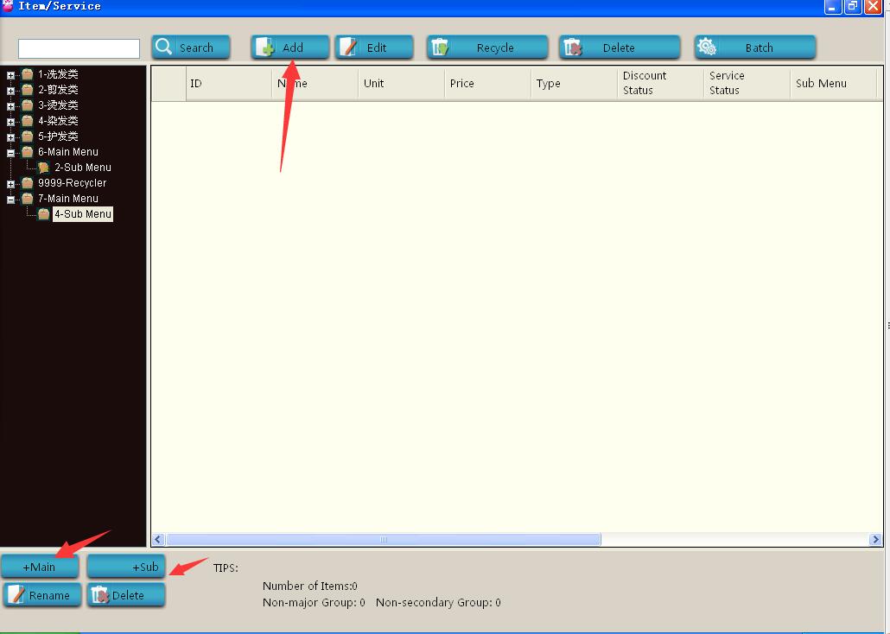Screen dimensions: 890x634
Task: Click the Sub Menu column header
Action: coord(833,84)
